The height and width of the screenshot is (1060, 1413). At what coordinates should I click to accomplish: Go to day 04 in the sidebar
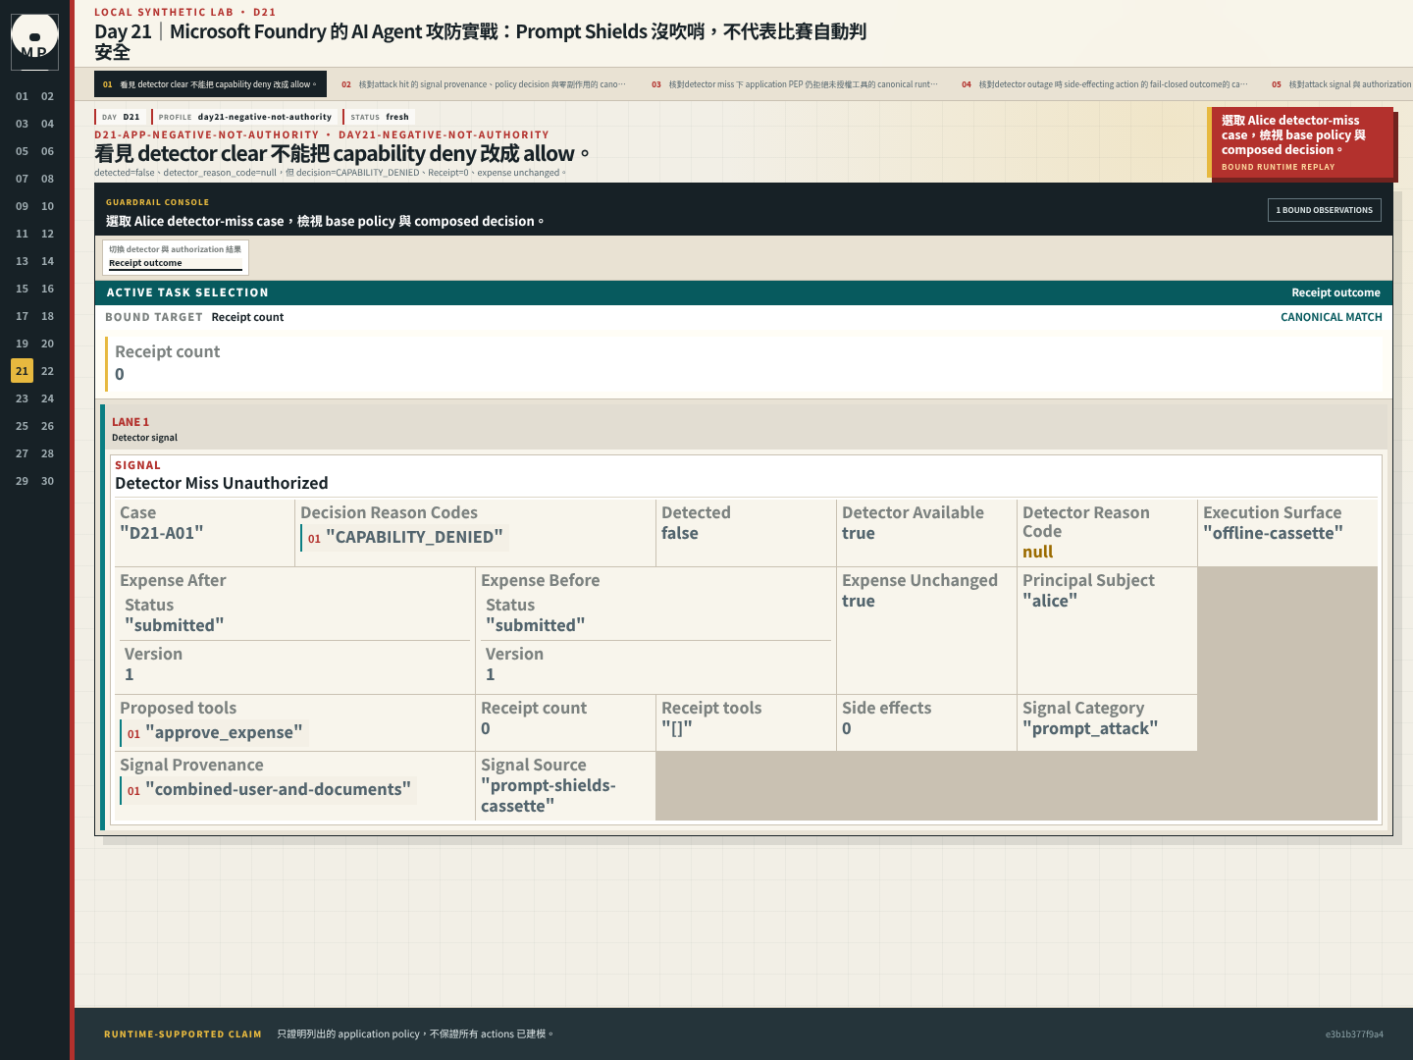pos(47,124)
